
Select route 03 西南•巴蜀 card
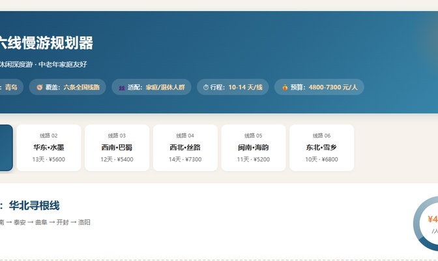coord(117,147)
